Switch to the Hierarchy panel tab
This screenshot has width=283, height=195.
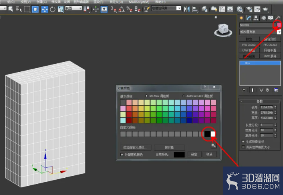tap(256, 18)
